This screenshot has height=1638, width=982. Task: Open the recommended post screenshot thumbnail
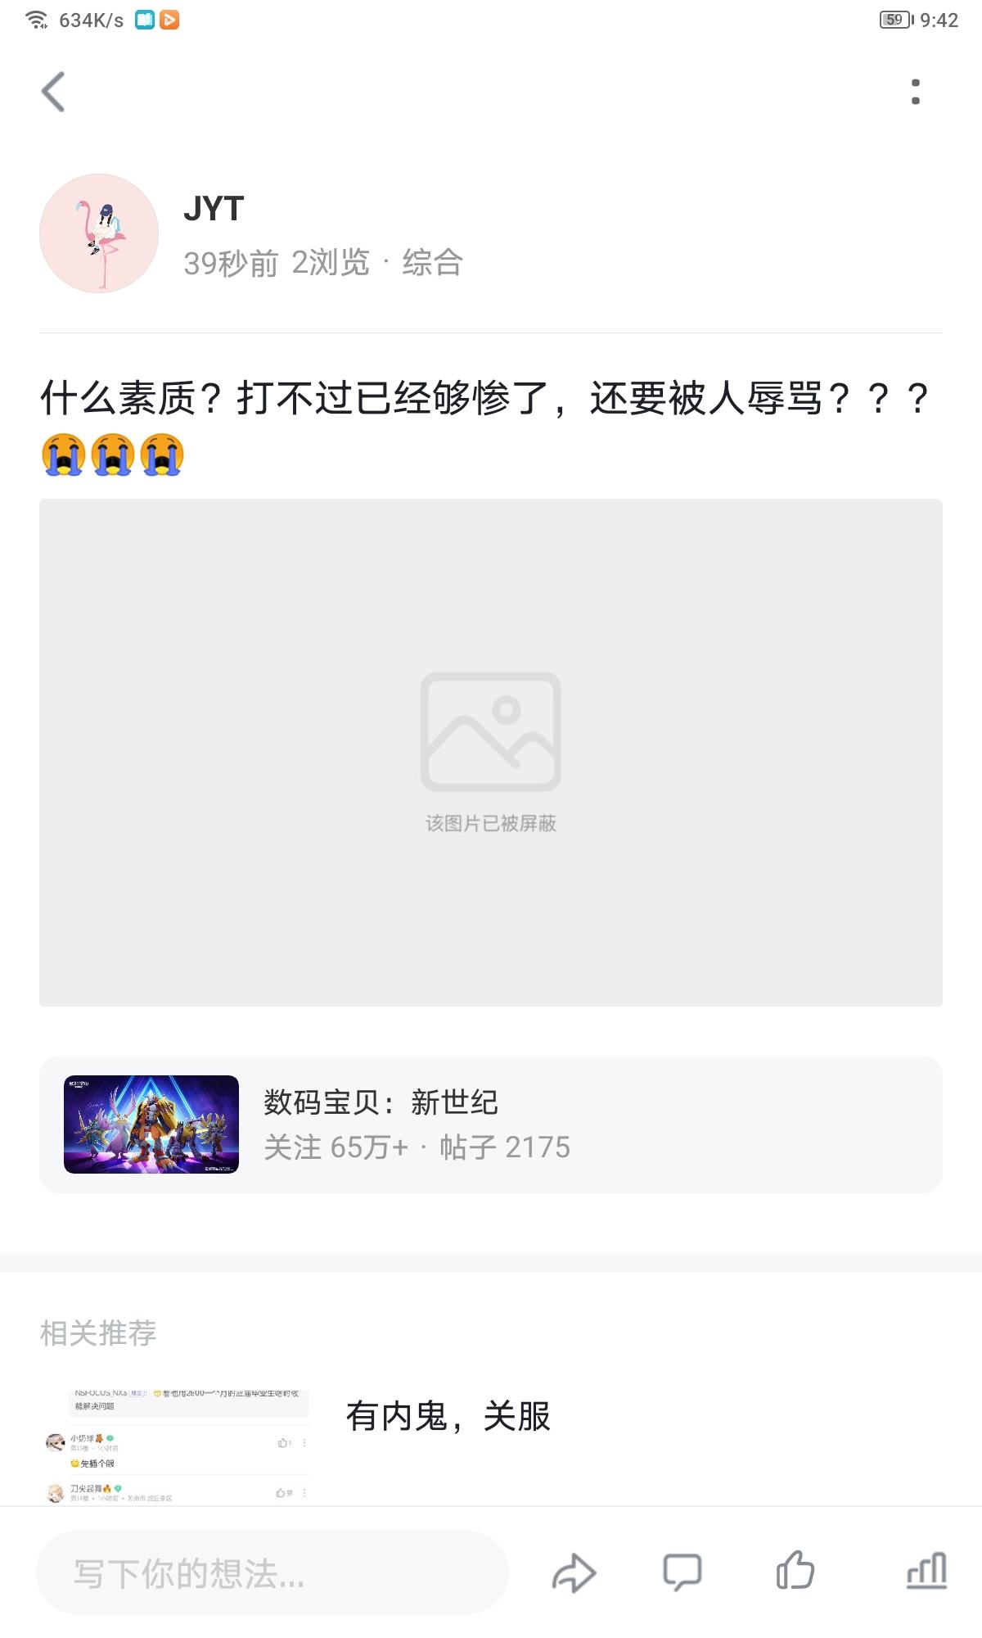click(x=175, y=1446)
